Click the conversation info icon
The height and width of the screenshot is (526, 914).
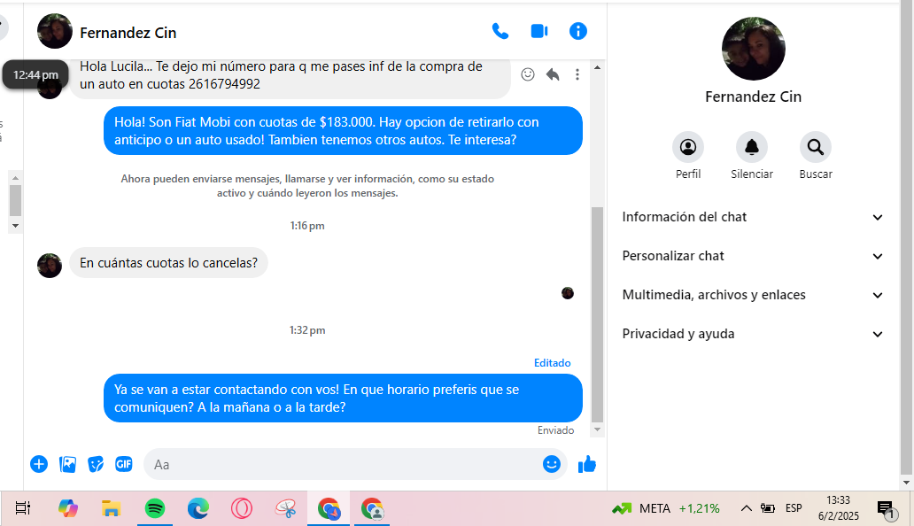pyautogui.click(x=578, y=32)
